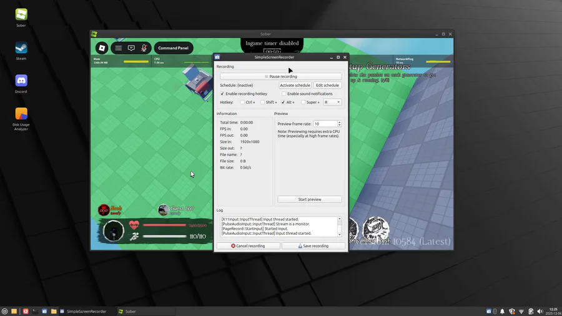Open Edit schedule dialog
Viewport: 562px width, 316px height.
tap(327, 86)
